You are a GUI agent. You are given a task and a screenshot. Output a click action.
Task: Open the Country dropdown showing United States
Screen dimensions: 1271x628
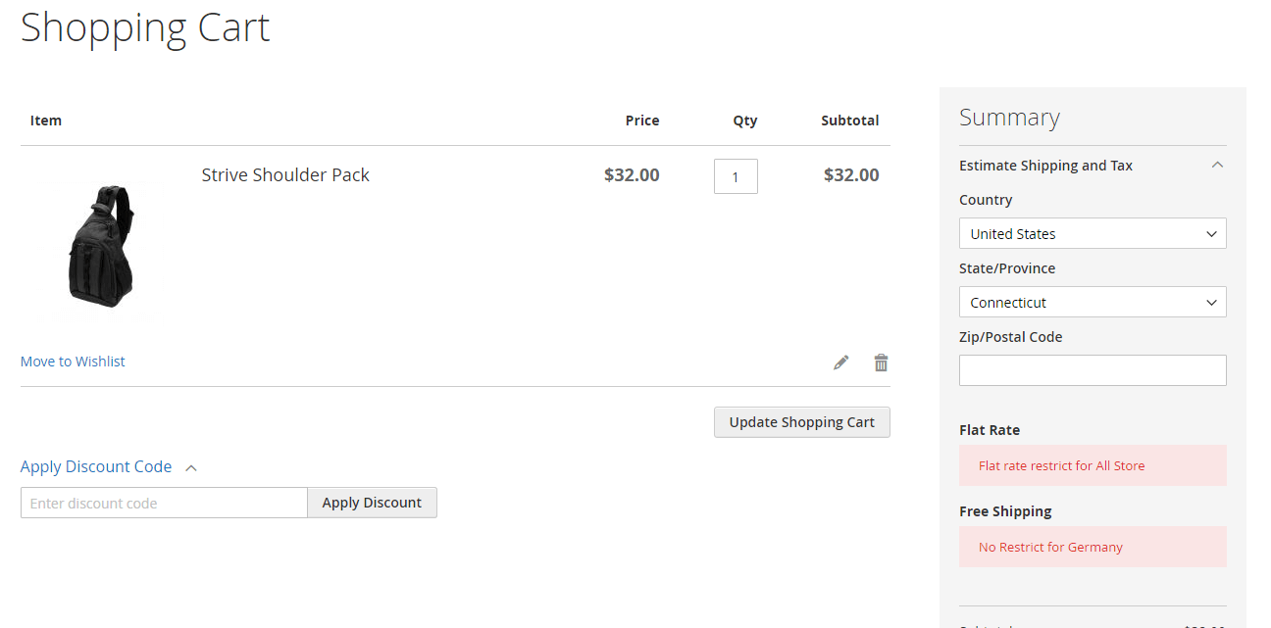pyautogui.click(x=1092, y=234)
